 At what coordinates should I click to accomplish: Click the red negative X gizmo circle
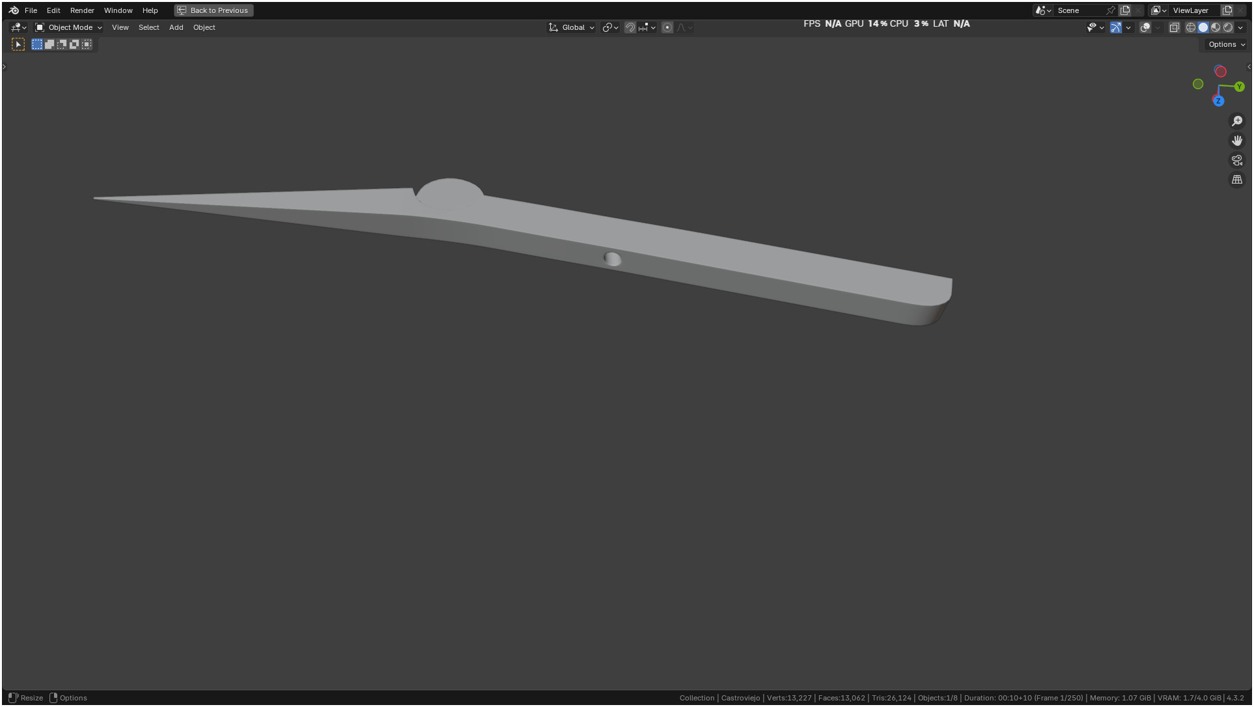(1221, 72)
